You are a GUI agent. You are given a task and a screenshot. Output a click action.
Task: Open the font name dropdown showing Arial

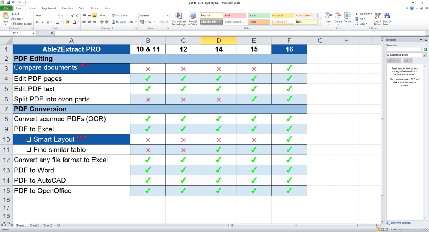pyautogui.click(x=46, y=16)
